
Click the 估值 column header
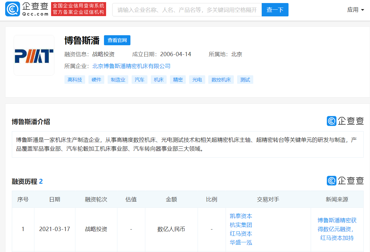coord(131,199)
